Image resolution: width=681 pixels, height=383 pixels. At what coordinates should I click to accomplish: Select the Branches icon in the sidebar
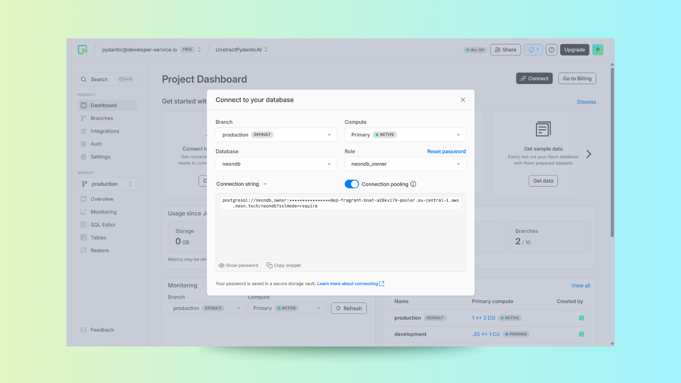pyautogui.click(x=84, y=118)
